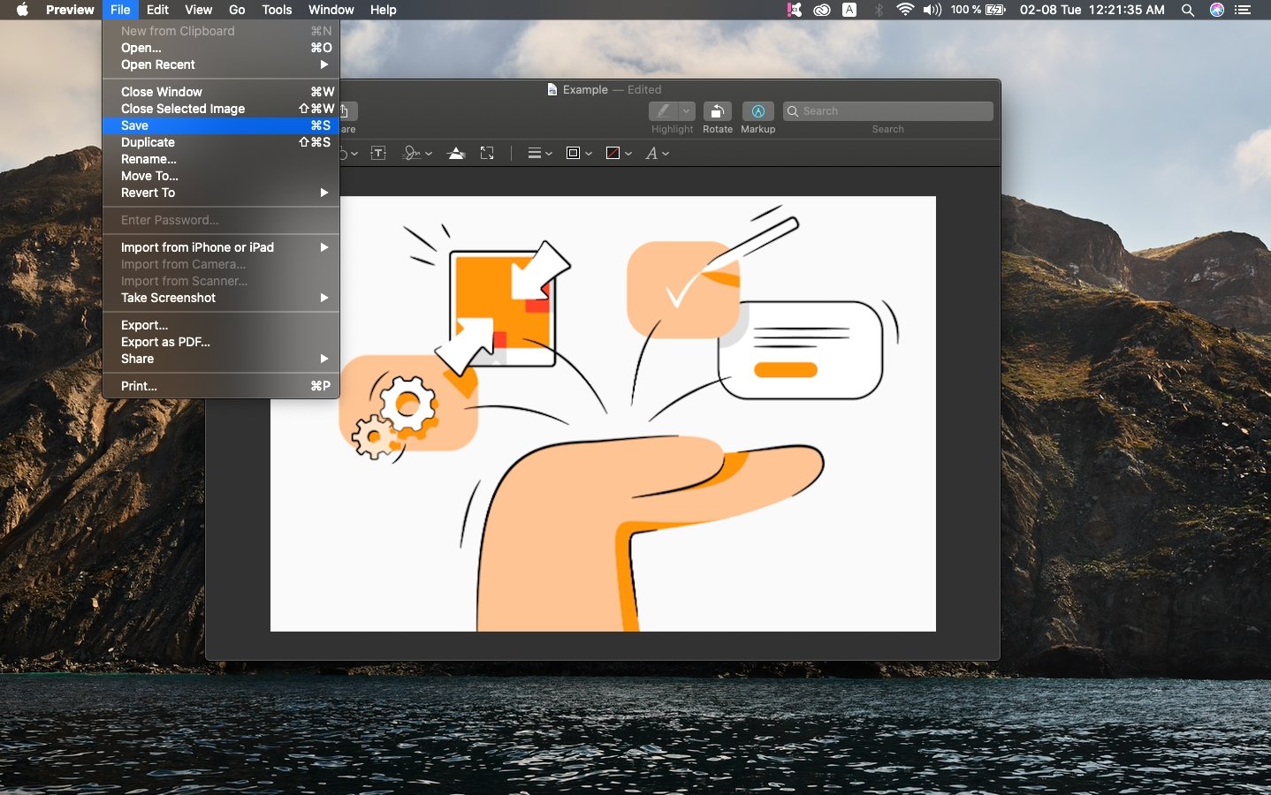Expand the Revert To submenu
1271x795 pixels.
tap(221, 193)
